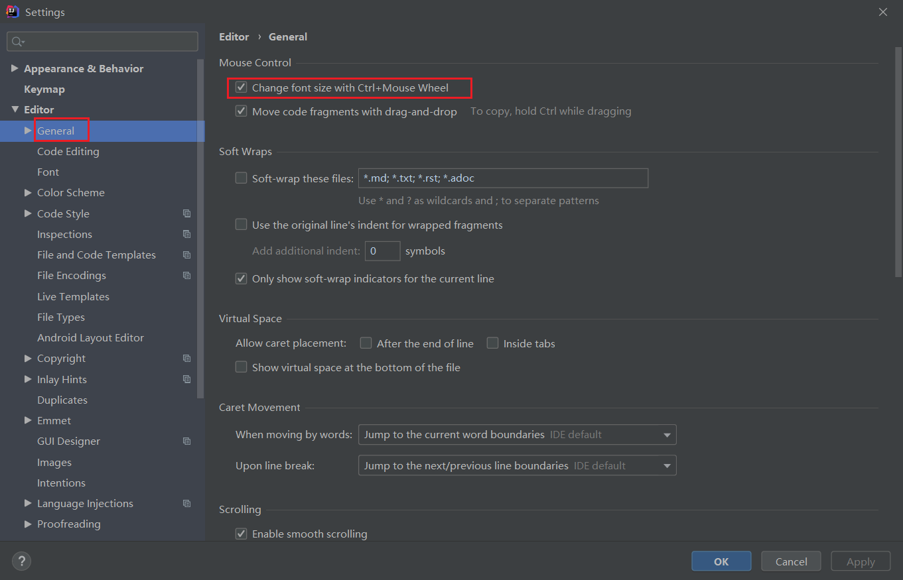Image resolution: width=903 pixels, height=580 pixels.
Task: Click project-level icon beside Language Injections
Action: coord(186,503)
